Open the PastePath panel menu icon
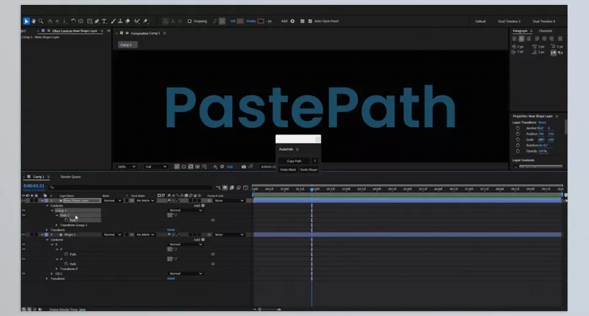This screenshot has width=589, height=316. (297, 150)
